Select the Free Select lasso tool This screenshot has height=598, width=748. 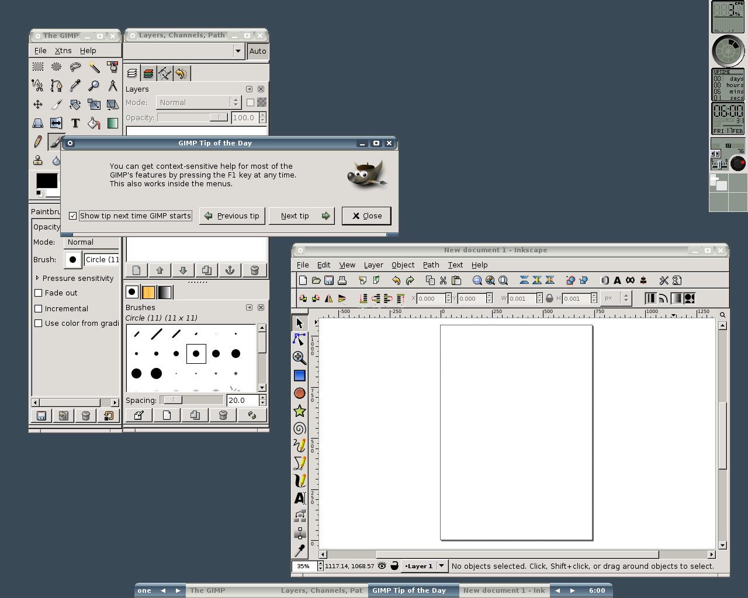(x=75, y=67)
